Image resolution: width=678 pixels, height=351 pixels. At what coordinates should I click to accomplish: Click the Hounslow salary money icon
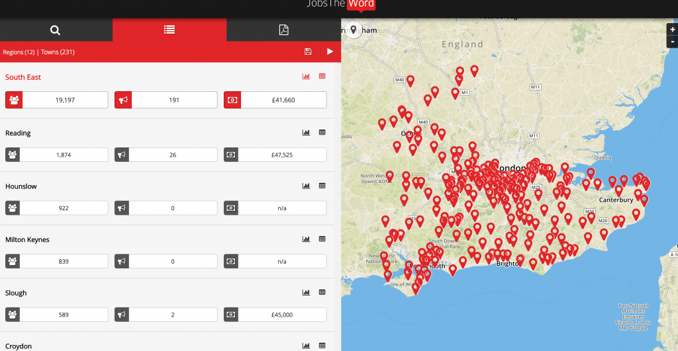[231, 208]
